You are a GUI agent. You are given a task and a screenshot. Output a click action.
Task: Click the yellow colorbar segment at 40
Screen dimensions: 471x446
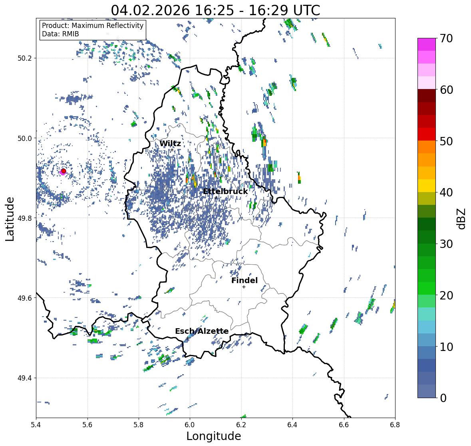[x=427, y=186]
